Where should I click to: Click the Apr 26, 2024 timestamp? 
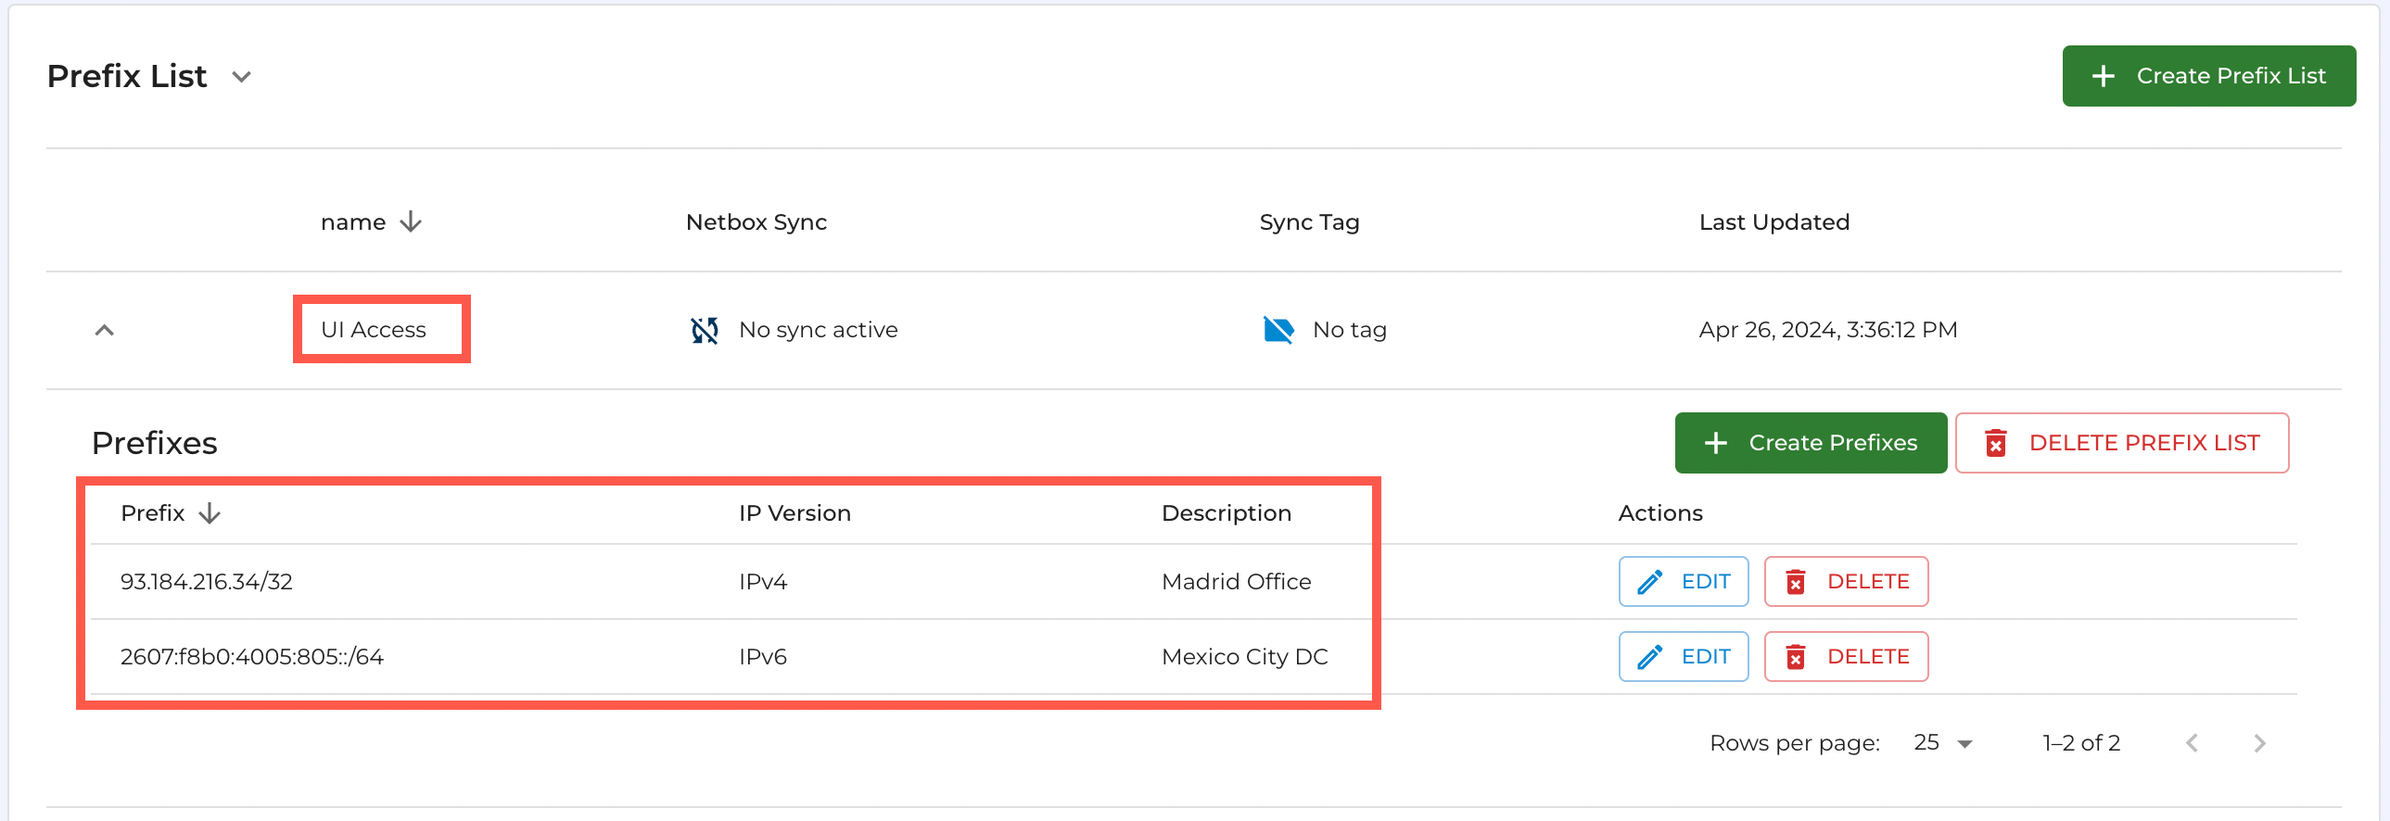[x=1828, y=330]
